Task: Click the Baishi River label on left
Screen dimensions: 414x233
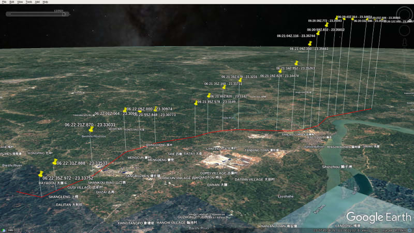Action: pyautogui.click(x=12, y=165)
